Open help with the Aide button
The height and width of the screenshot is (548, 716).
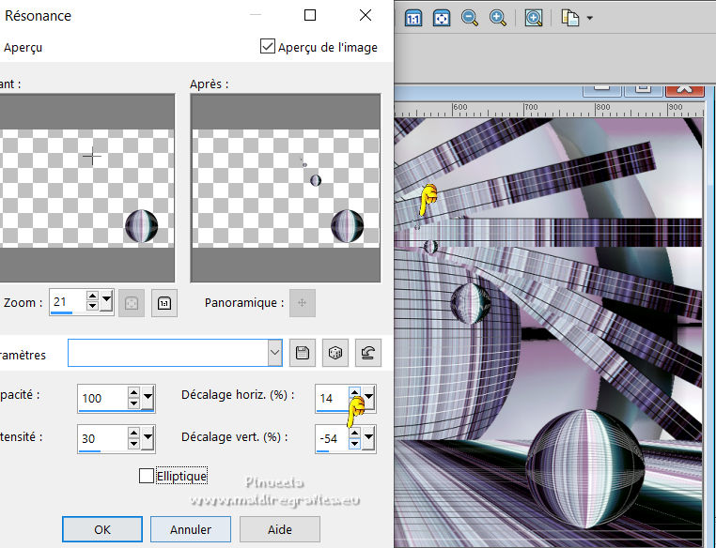279,529
